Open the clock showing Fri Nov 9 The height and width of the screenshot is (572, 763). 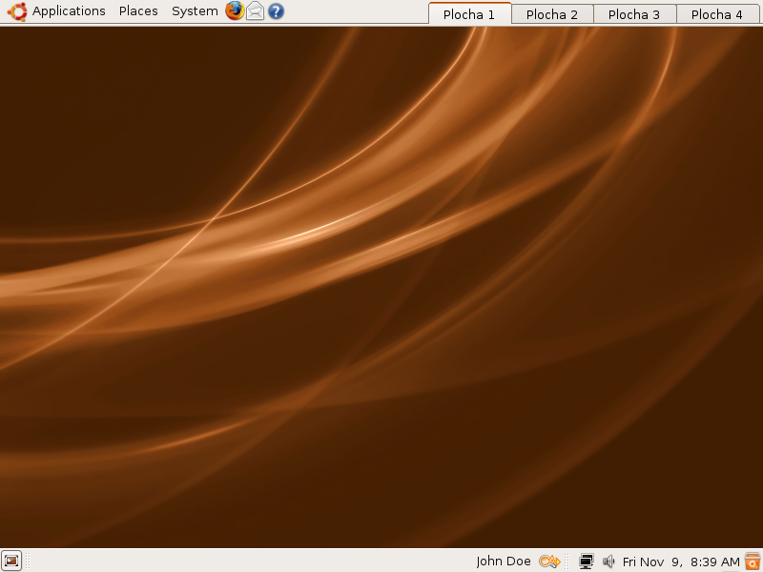point(681,562)
